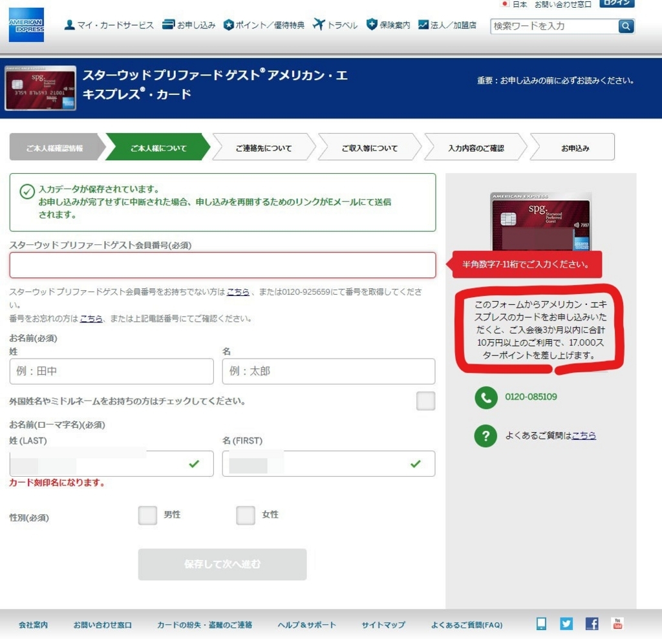662x639 pixels.
Task: Click the 姓 field with 例:田中
Action: coord(111,372)
